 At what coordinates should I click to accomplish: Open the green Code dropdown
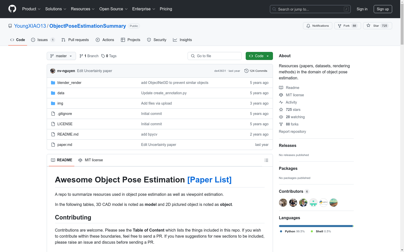tap(259, 56)
